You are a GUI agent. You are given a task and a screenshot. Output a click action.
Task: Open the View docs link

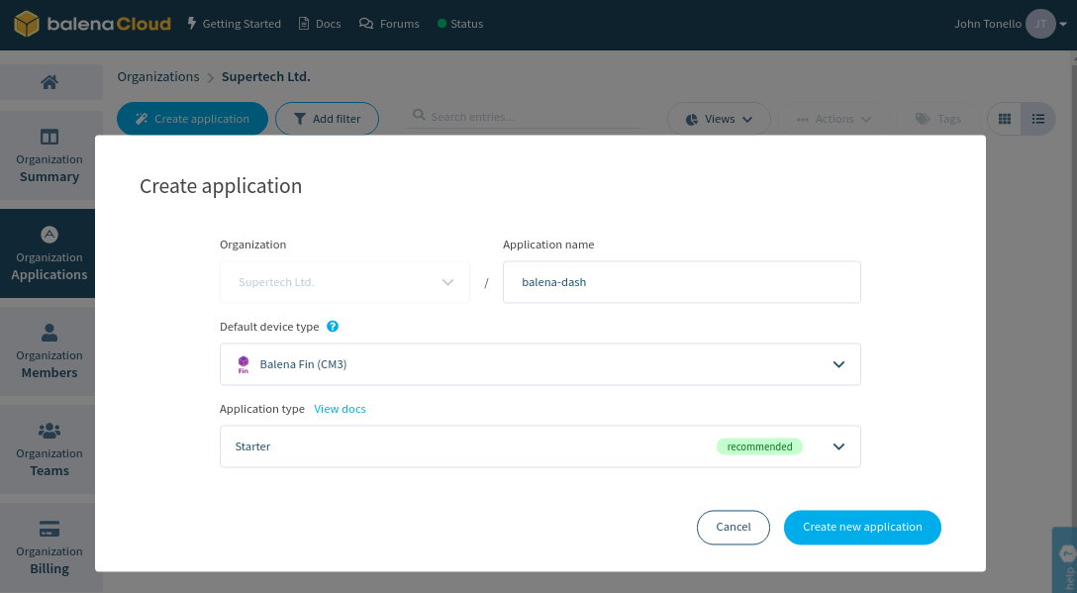click(x=340, y=408)
